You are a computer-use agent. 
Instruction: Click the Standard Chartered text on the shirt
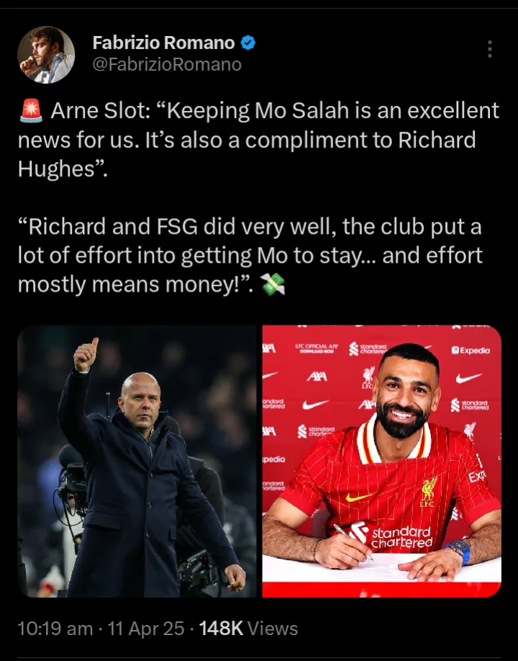click(x=401, y=537)
